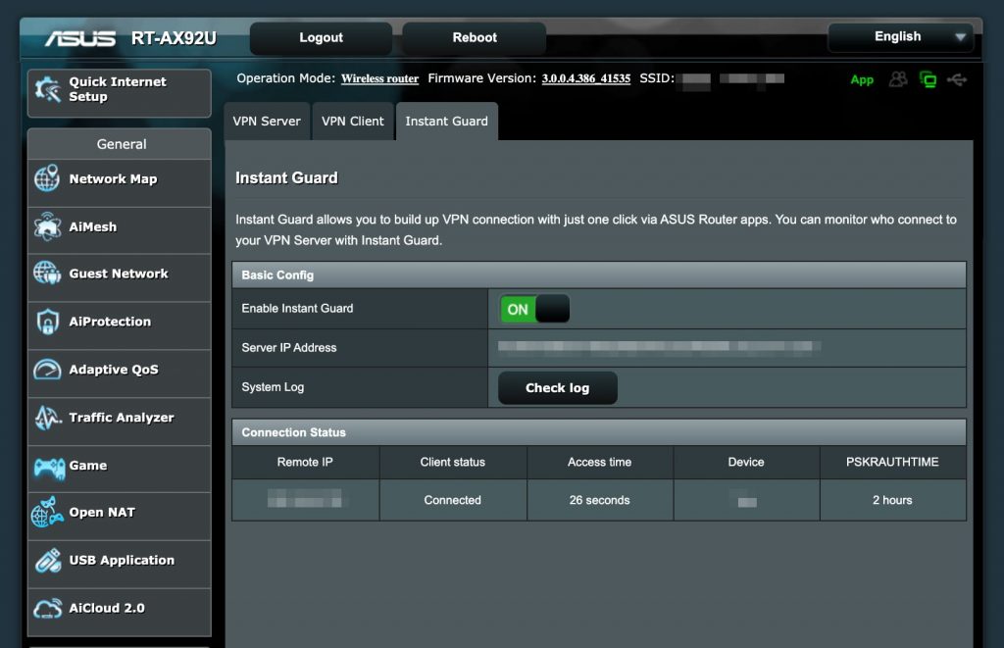Open AiMesh menu item
The width and height of the screenshot is (1004, 648).
pos(119,230)
